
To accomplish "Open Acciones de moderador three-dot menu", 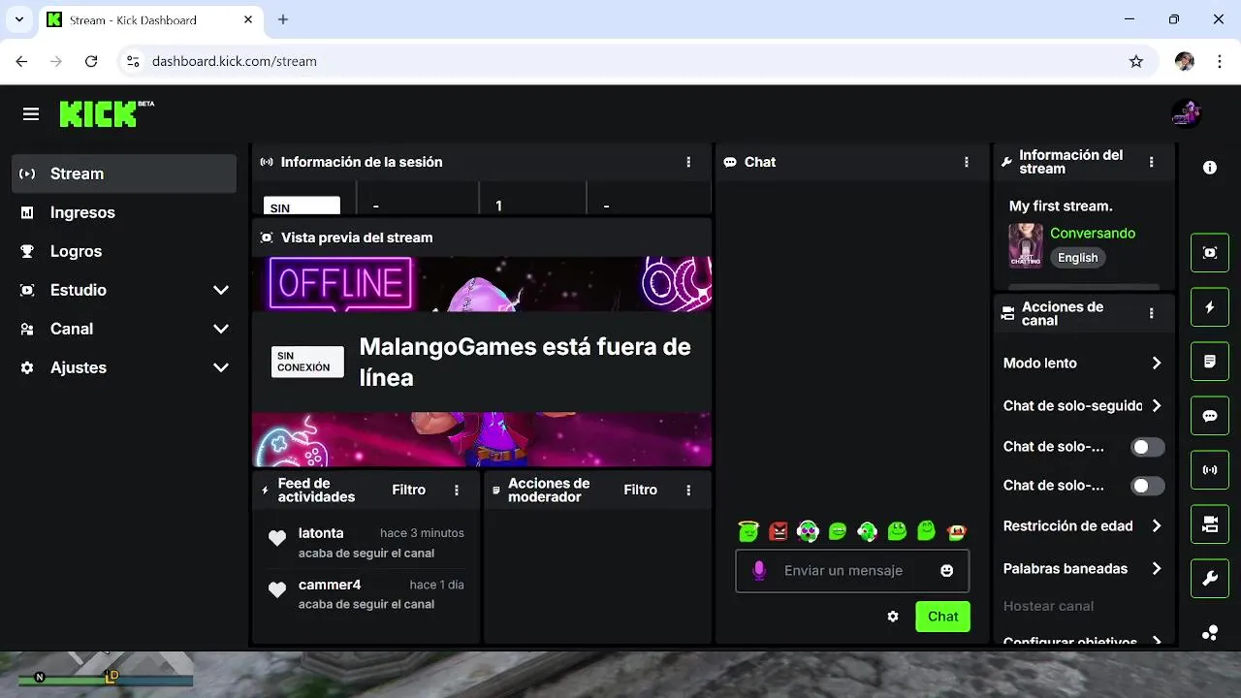I will pyautogui.click(x=688, y=491).
